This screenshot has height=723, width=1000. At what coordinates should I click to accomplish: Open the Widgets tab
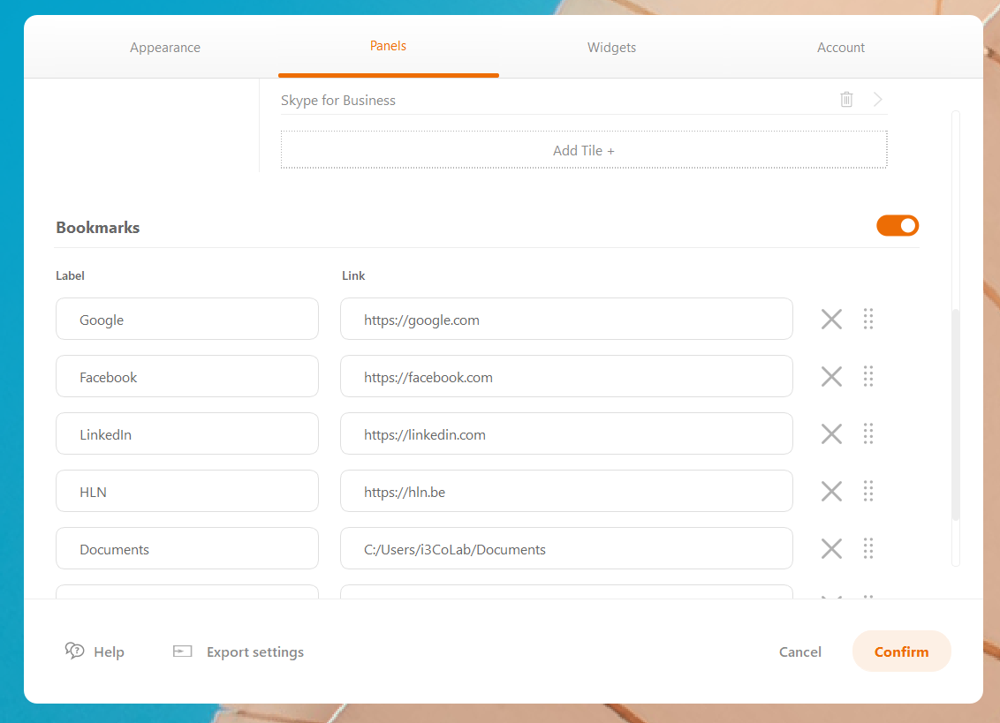(611, 48)
